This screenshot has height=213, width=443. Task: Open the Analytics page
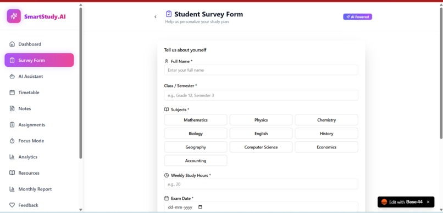pos(39,157)
